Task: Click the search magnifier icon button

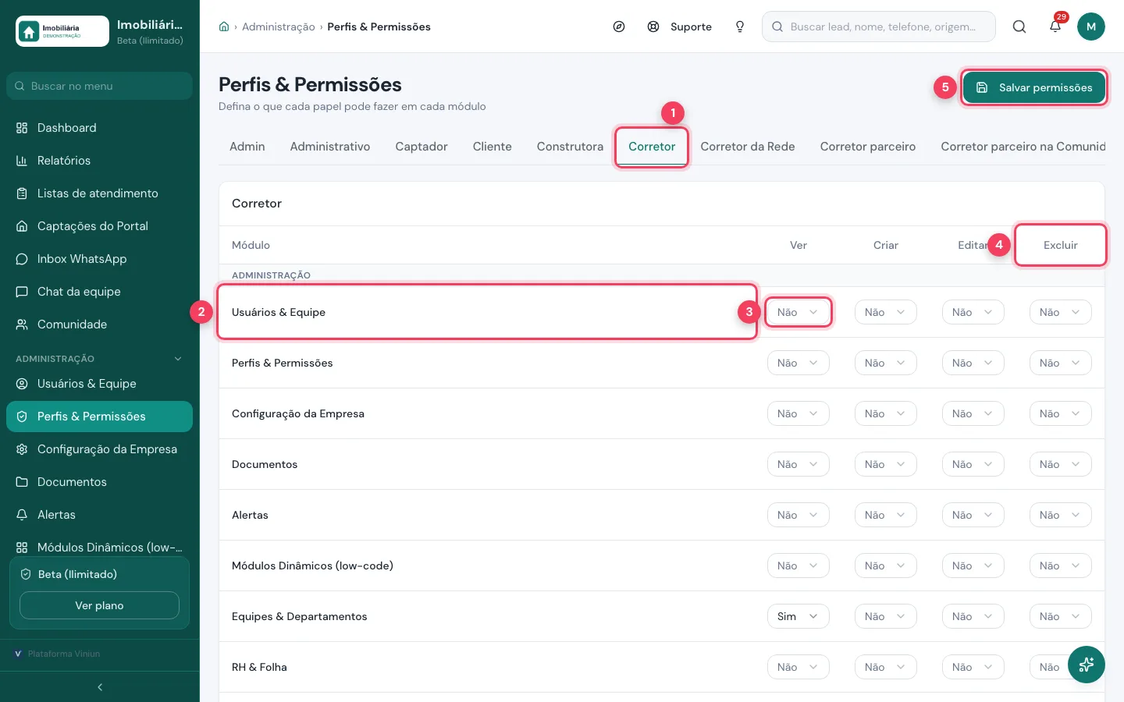Action: [x=1019, y=27]
